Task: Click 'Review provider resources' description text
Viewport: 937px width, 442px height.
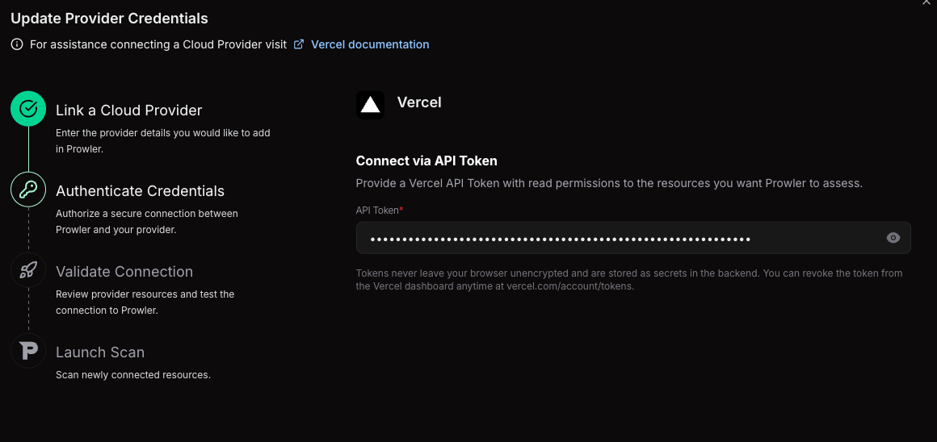Action: 145,302
